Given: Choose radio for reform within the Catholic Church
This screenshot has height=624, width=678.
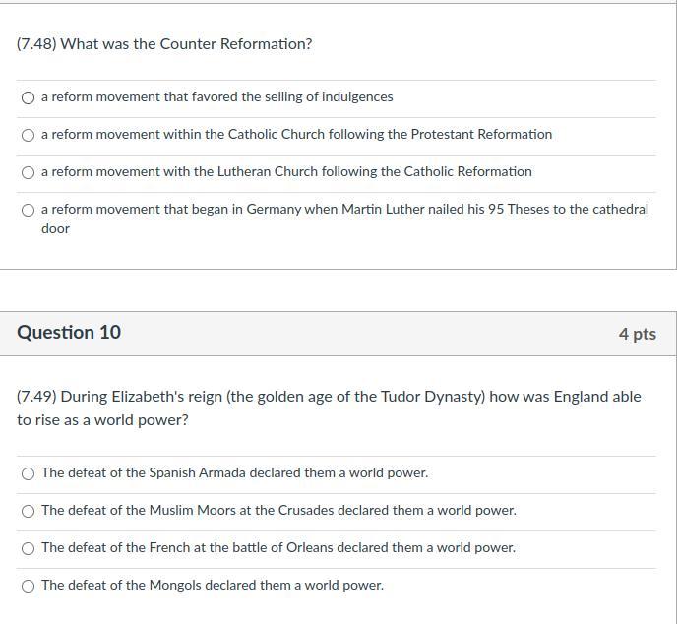Looking at the screenshot, I should point(29,136).
